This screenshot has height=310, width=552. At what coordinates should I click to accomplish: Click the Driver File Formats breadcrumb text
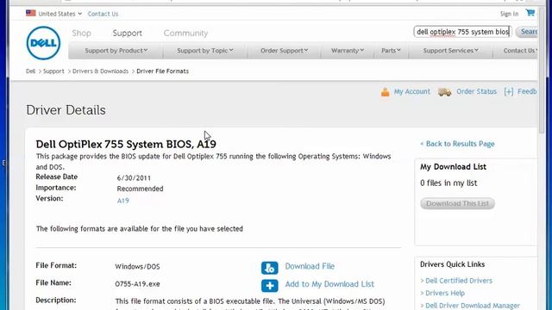[x=163, y=71]
